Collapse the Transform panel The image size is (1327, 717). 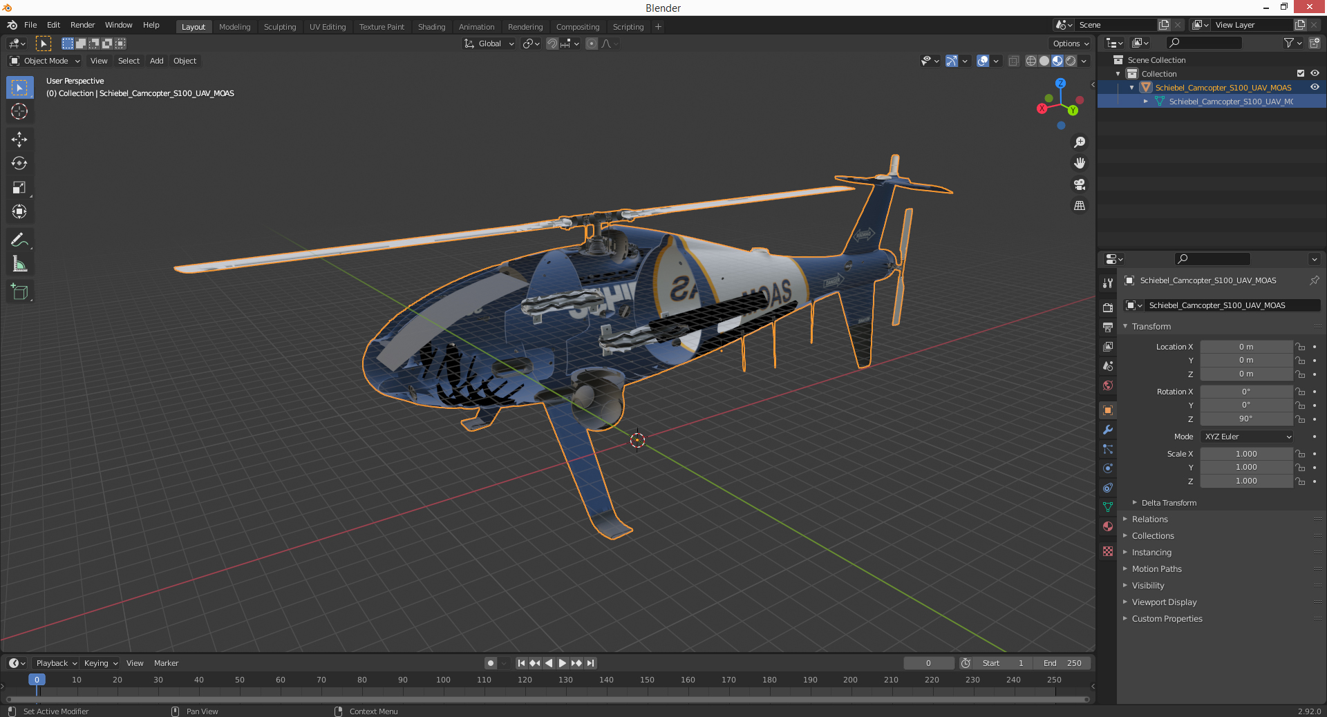[1151, 327]
